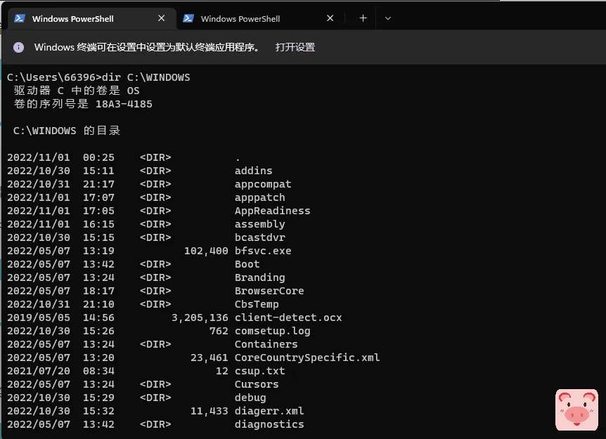Click the Boot directory name
Screen dimensions: 606x439
click(247, 264)
